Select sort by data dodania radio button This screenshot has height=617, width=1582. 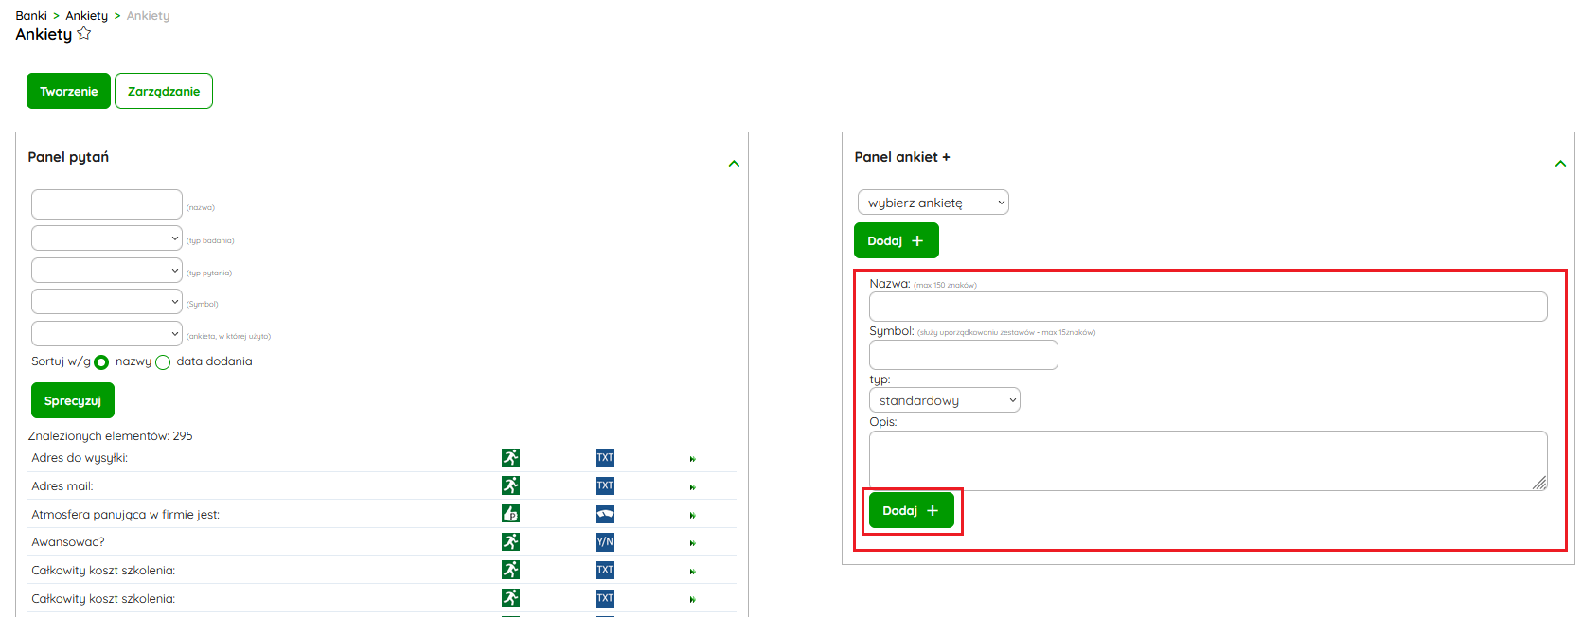tap(163, 362)
